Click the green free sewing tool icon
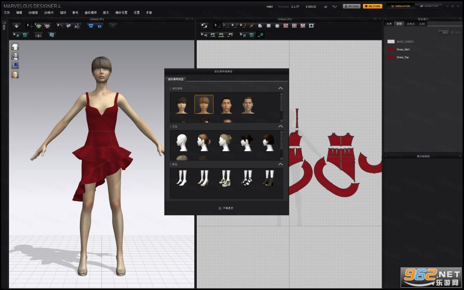464x290 pixels. (221, 35)
